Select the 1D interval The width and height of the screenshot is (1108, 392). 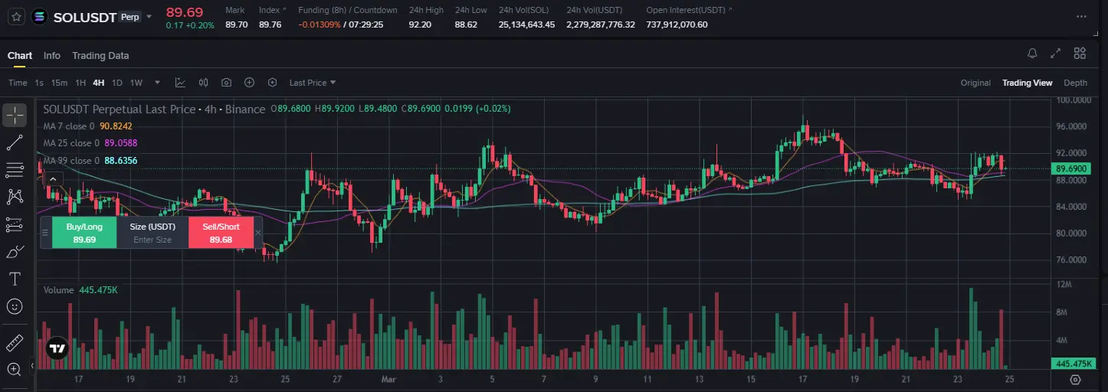click(x=117, y=83)
